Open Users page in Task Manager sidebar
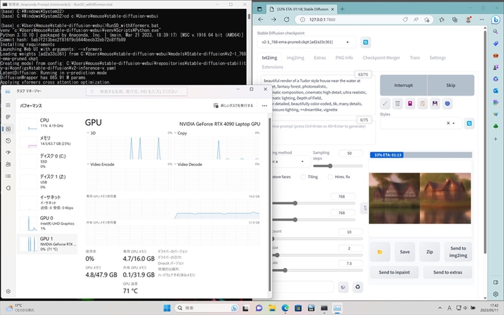Viewport: 504px width, 315px height. pyautogui.click(x=8, y=164)
